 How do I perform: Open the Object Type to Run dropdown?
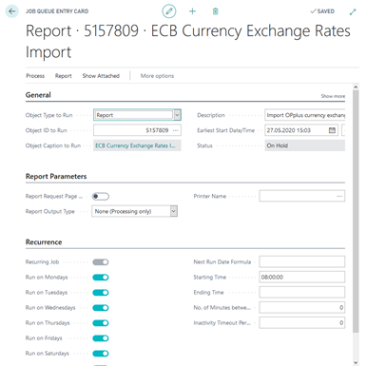(178, 115)
